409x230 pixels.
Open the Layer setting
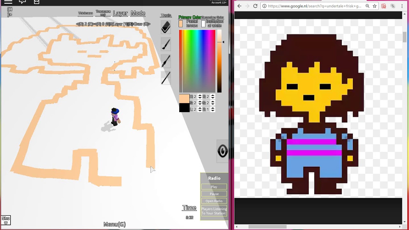120,13
